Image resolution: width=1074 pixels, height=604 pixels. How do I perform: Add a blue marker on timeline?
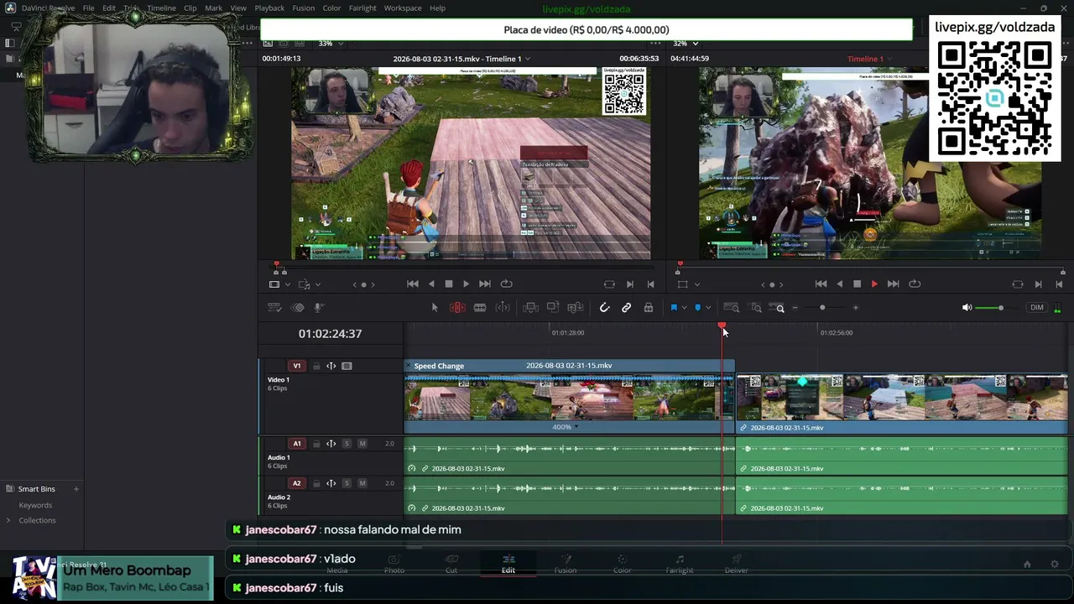697,308
